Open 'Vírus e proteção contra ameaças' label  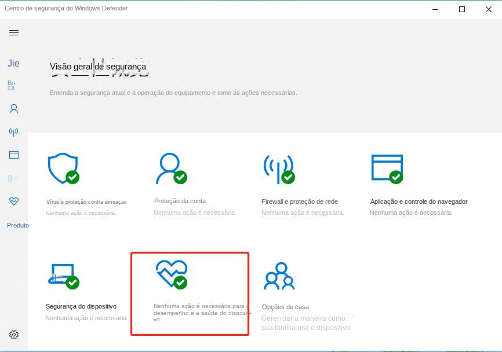click(x=86, y=201)
